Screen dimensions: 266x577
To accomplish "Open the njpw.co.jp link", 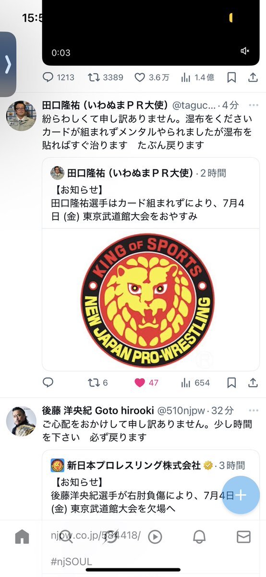I will pos(96,536).
